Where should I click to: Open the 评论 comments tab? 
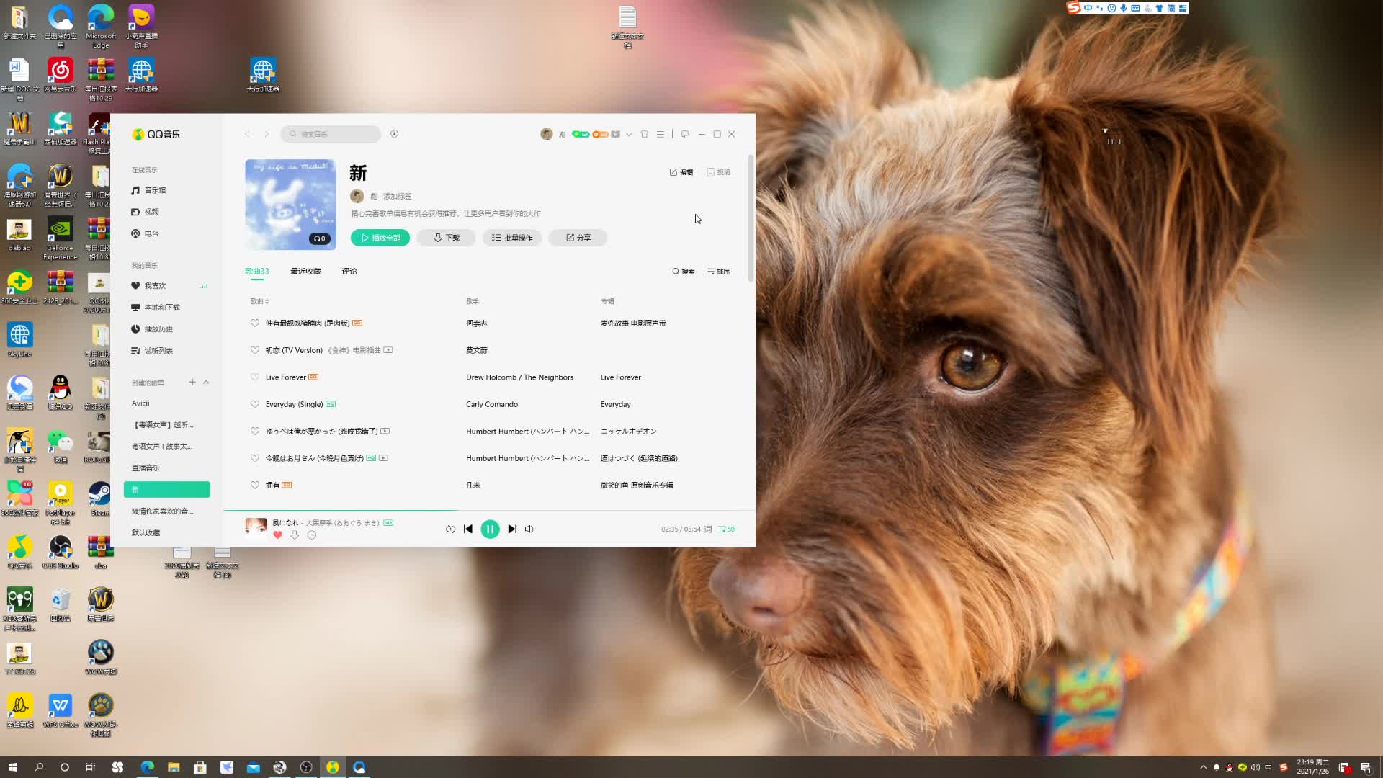coord(349,272)
